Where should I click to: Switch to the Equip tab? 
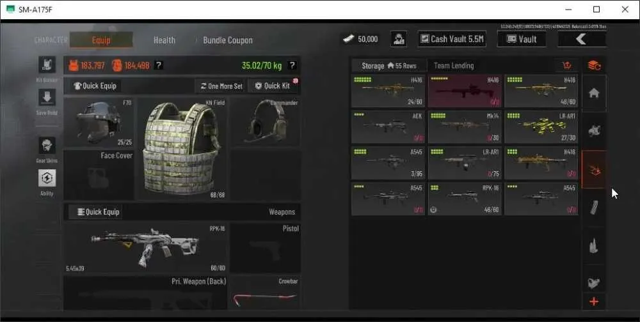pos(101,40)
